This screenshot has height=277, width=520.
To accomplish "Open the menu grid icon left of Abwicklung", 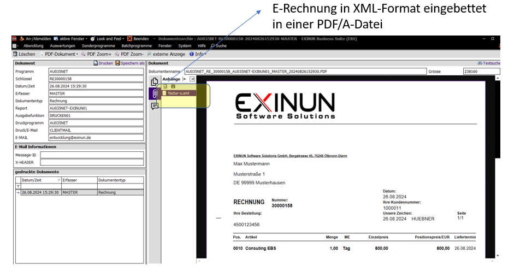I will [15, 46].
